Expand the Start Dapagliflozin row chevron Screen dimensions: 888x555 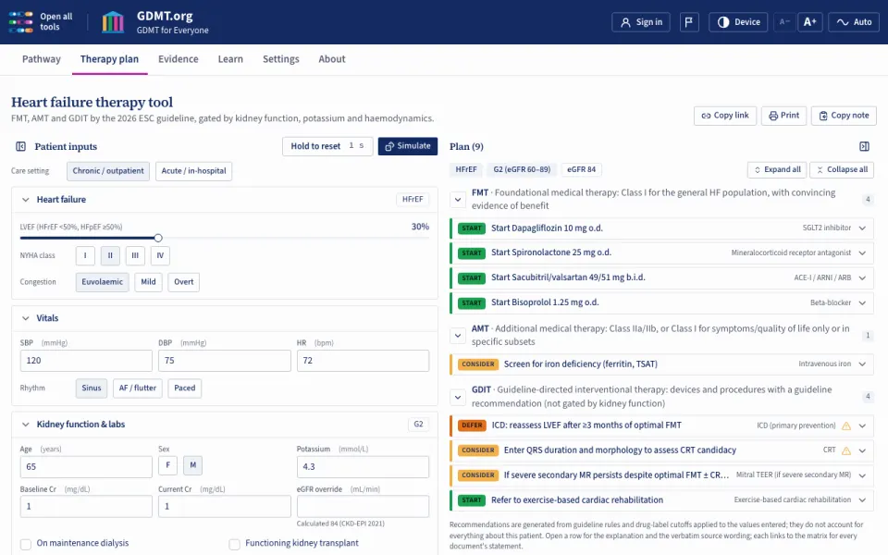[x=862, y=228]
